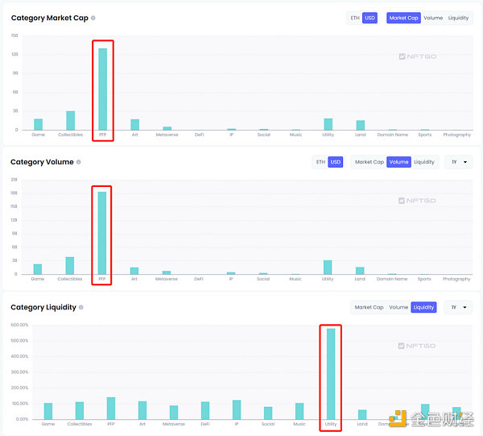
Task: Click Land bar in Category Liquidity chart
Action: tap(362, 415)
